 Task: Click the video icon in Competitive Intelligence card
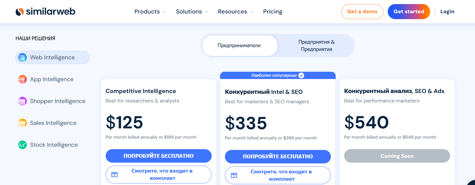point(115,174)
